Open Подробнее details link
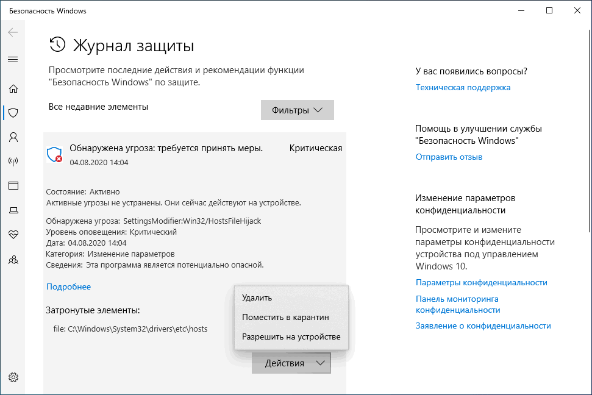Screen dimensions: 592x395 coord(68,286)
